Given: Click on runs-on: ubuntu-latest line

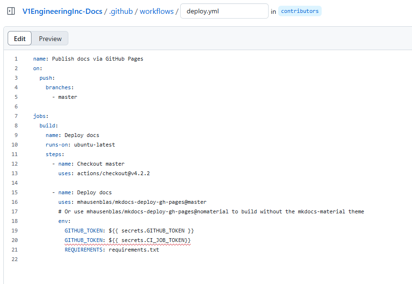Looking at the screenshot, I should tap(80, 145).
